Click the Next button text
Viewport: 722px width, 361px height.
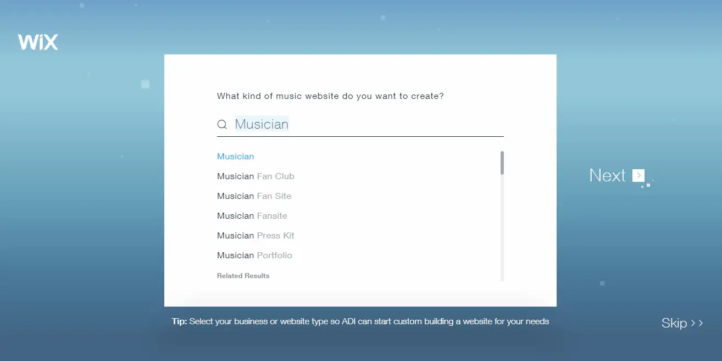click(607, 175)
